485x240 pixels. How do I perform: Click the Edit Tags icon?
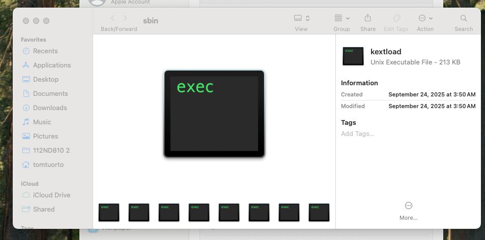pyautogui.click(x=396, y=18)
